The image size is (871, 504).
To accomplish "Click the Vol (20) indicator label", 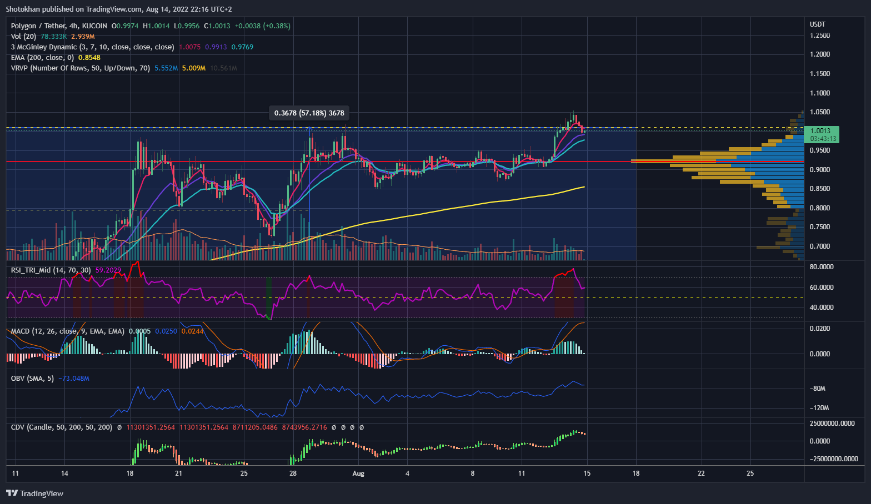I will pyautogui.click(x=24, y=37).
